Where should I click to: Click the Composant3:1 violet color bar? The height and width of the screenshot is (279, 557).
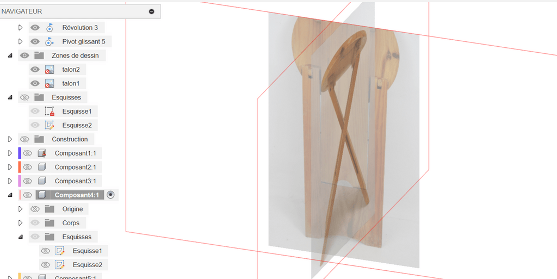pyautogui.click(x=20, y=181)
